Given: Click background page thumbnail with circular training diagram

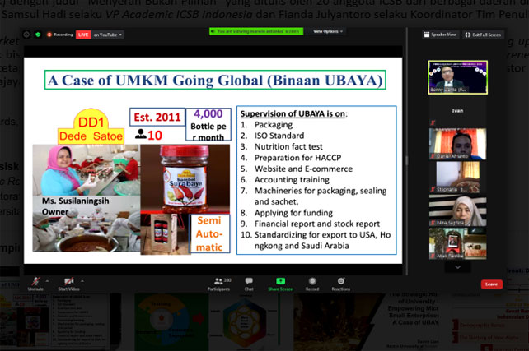Looking at the screenshot, I should point(171,322).
